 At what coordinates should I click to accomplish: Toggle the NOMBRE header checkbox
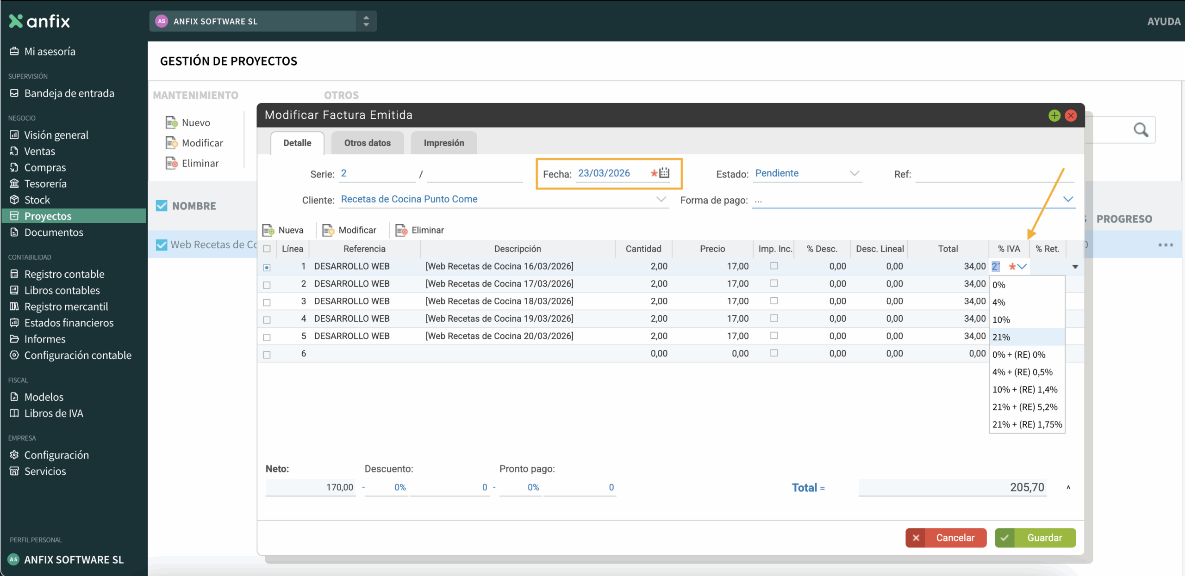tap(162, 206)
